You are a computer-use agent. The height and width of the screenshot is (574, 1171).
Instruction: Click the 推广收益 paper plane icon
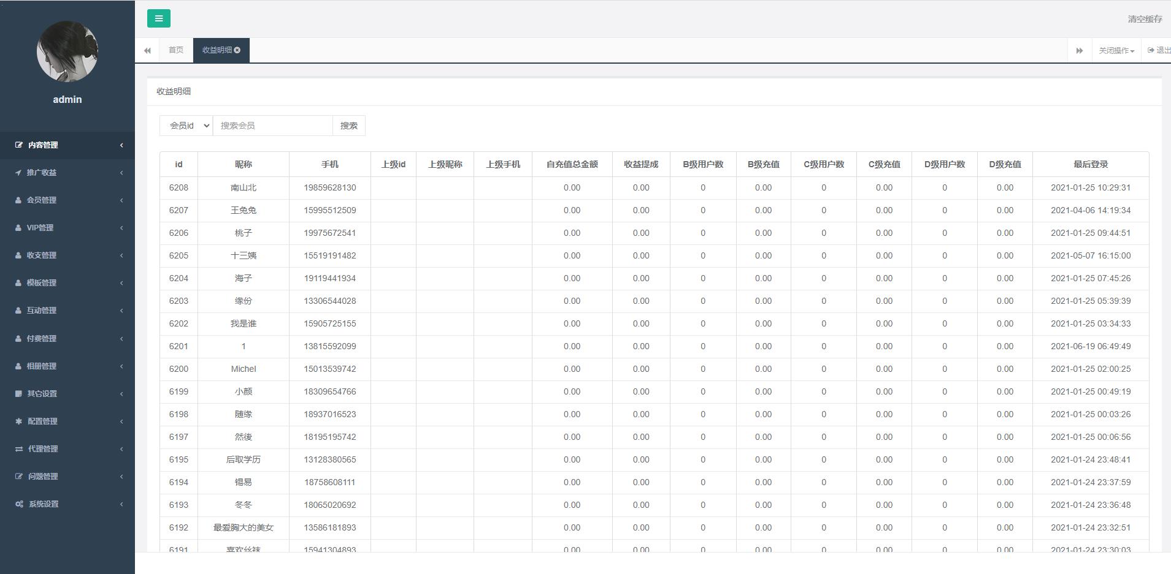(x=18, y=173)
